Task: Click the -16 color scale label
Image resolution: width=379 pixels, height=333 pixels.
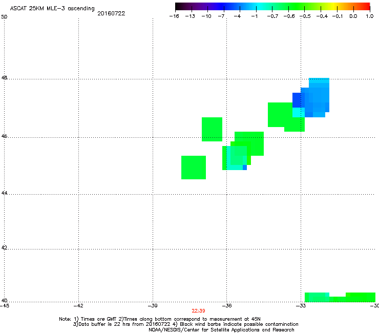Action: 174,16
